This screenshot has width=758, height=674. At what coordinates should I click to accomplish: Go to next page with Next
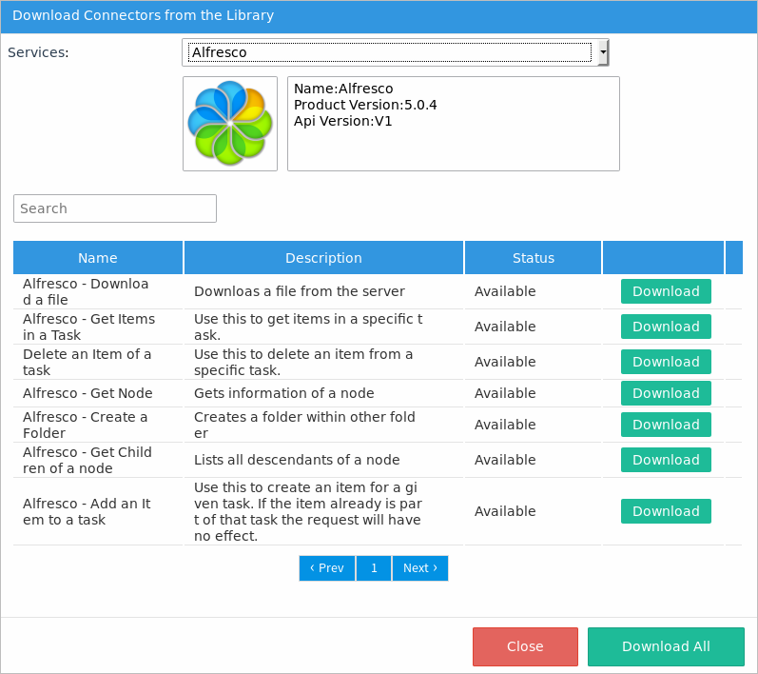point(419,568)
